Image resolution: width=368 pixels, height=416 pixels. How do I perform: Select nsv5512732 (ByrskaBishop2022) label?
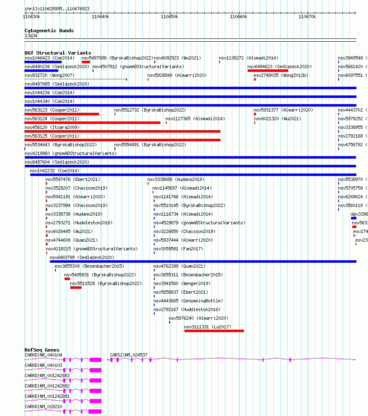tap(150, 110)
